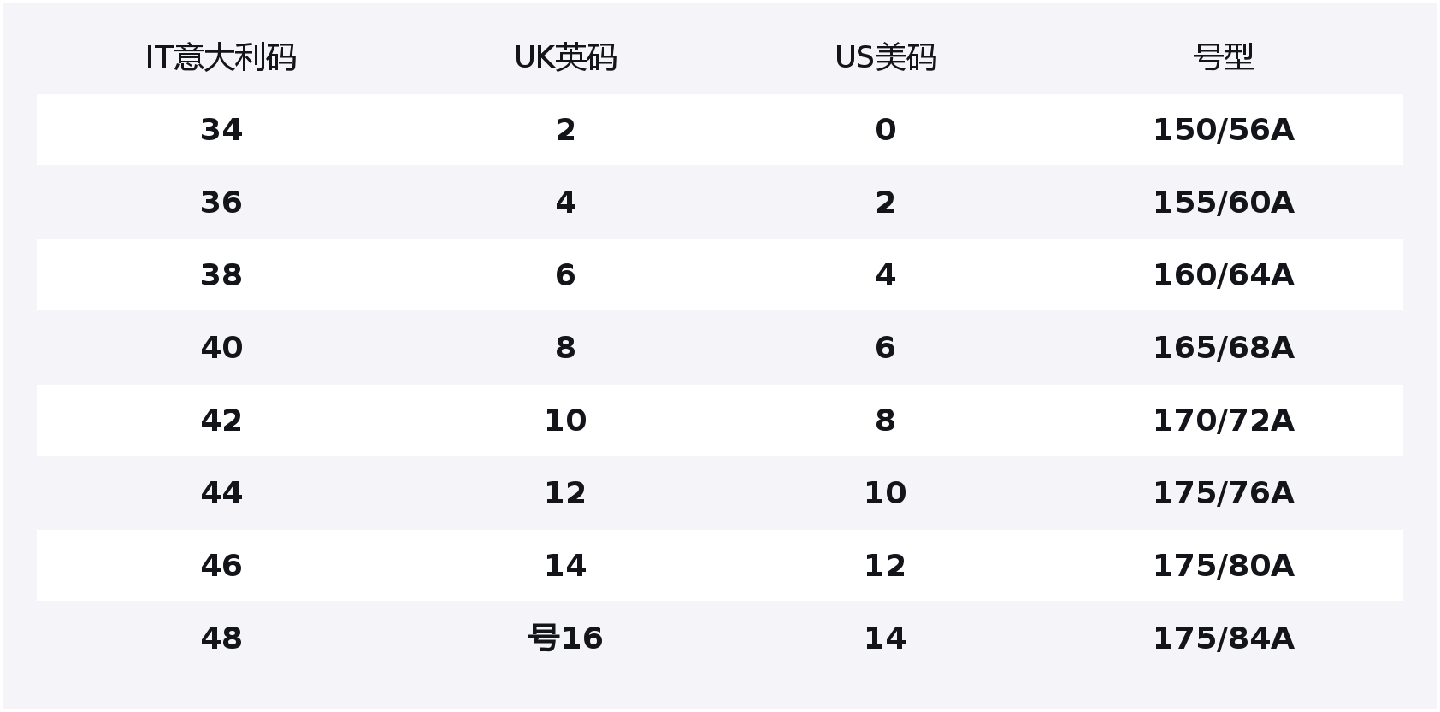This screenshot has width=1440, height=712.
Task: Click IT size 44 cell
Action: coord(221,493)
